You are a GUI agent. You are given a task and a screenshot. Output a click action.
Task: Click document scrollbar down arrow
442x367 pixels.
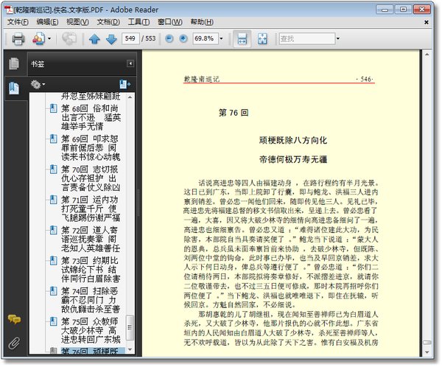(x=427, y=352)
